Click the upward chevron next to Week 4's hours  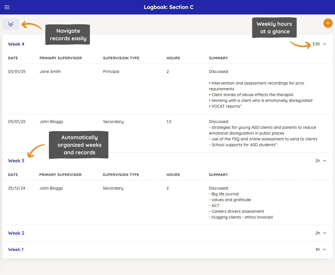pyautogui.click(x=325, y=44)
